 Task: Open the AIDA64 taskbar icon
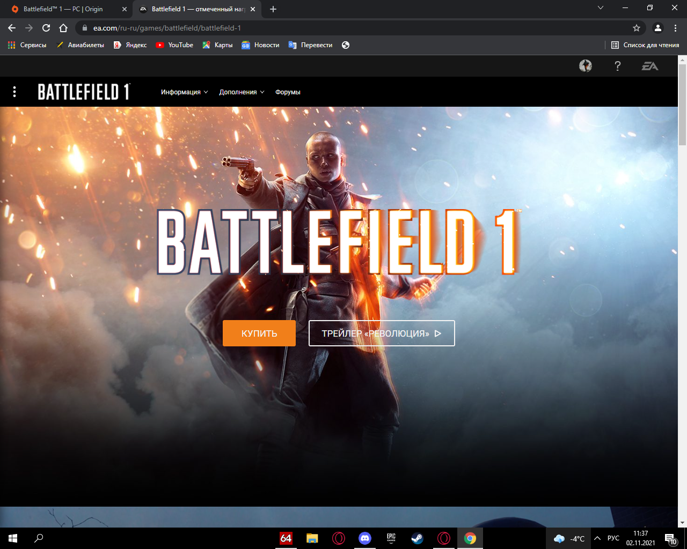tap(286, 538)
